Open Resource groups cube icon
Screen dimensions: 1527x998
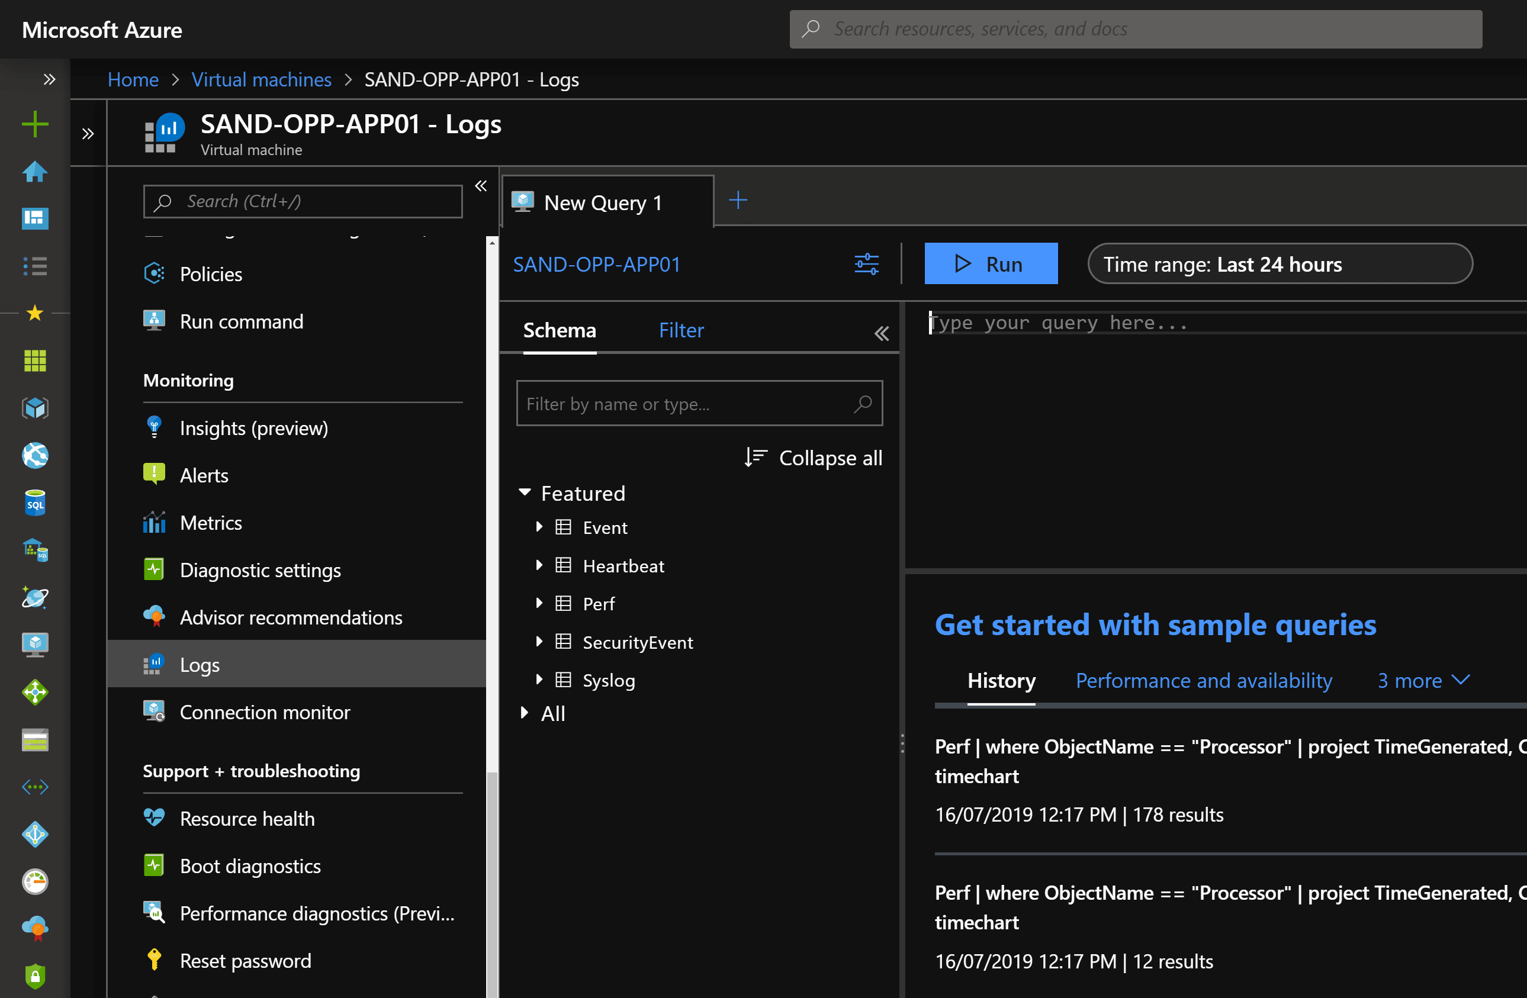click(x=35, y=408)
